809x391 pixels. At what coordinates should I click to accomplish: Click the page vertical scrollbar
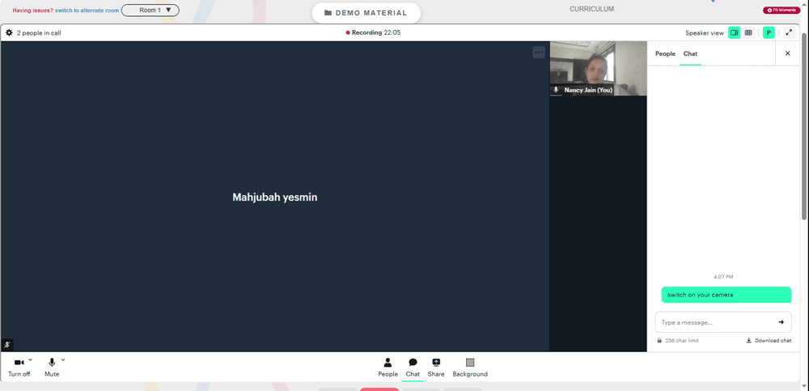(x=804, y=126)
